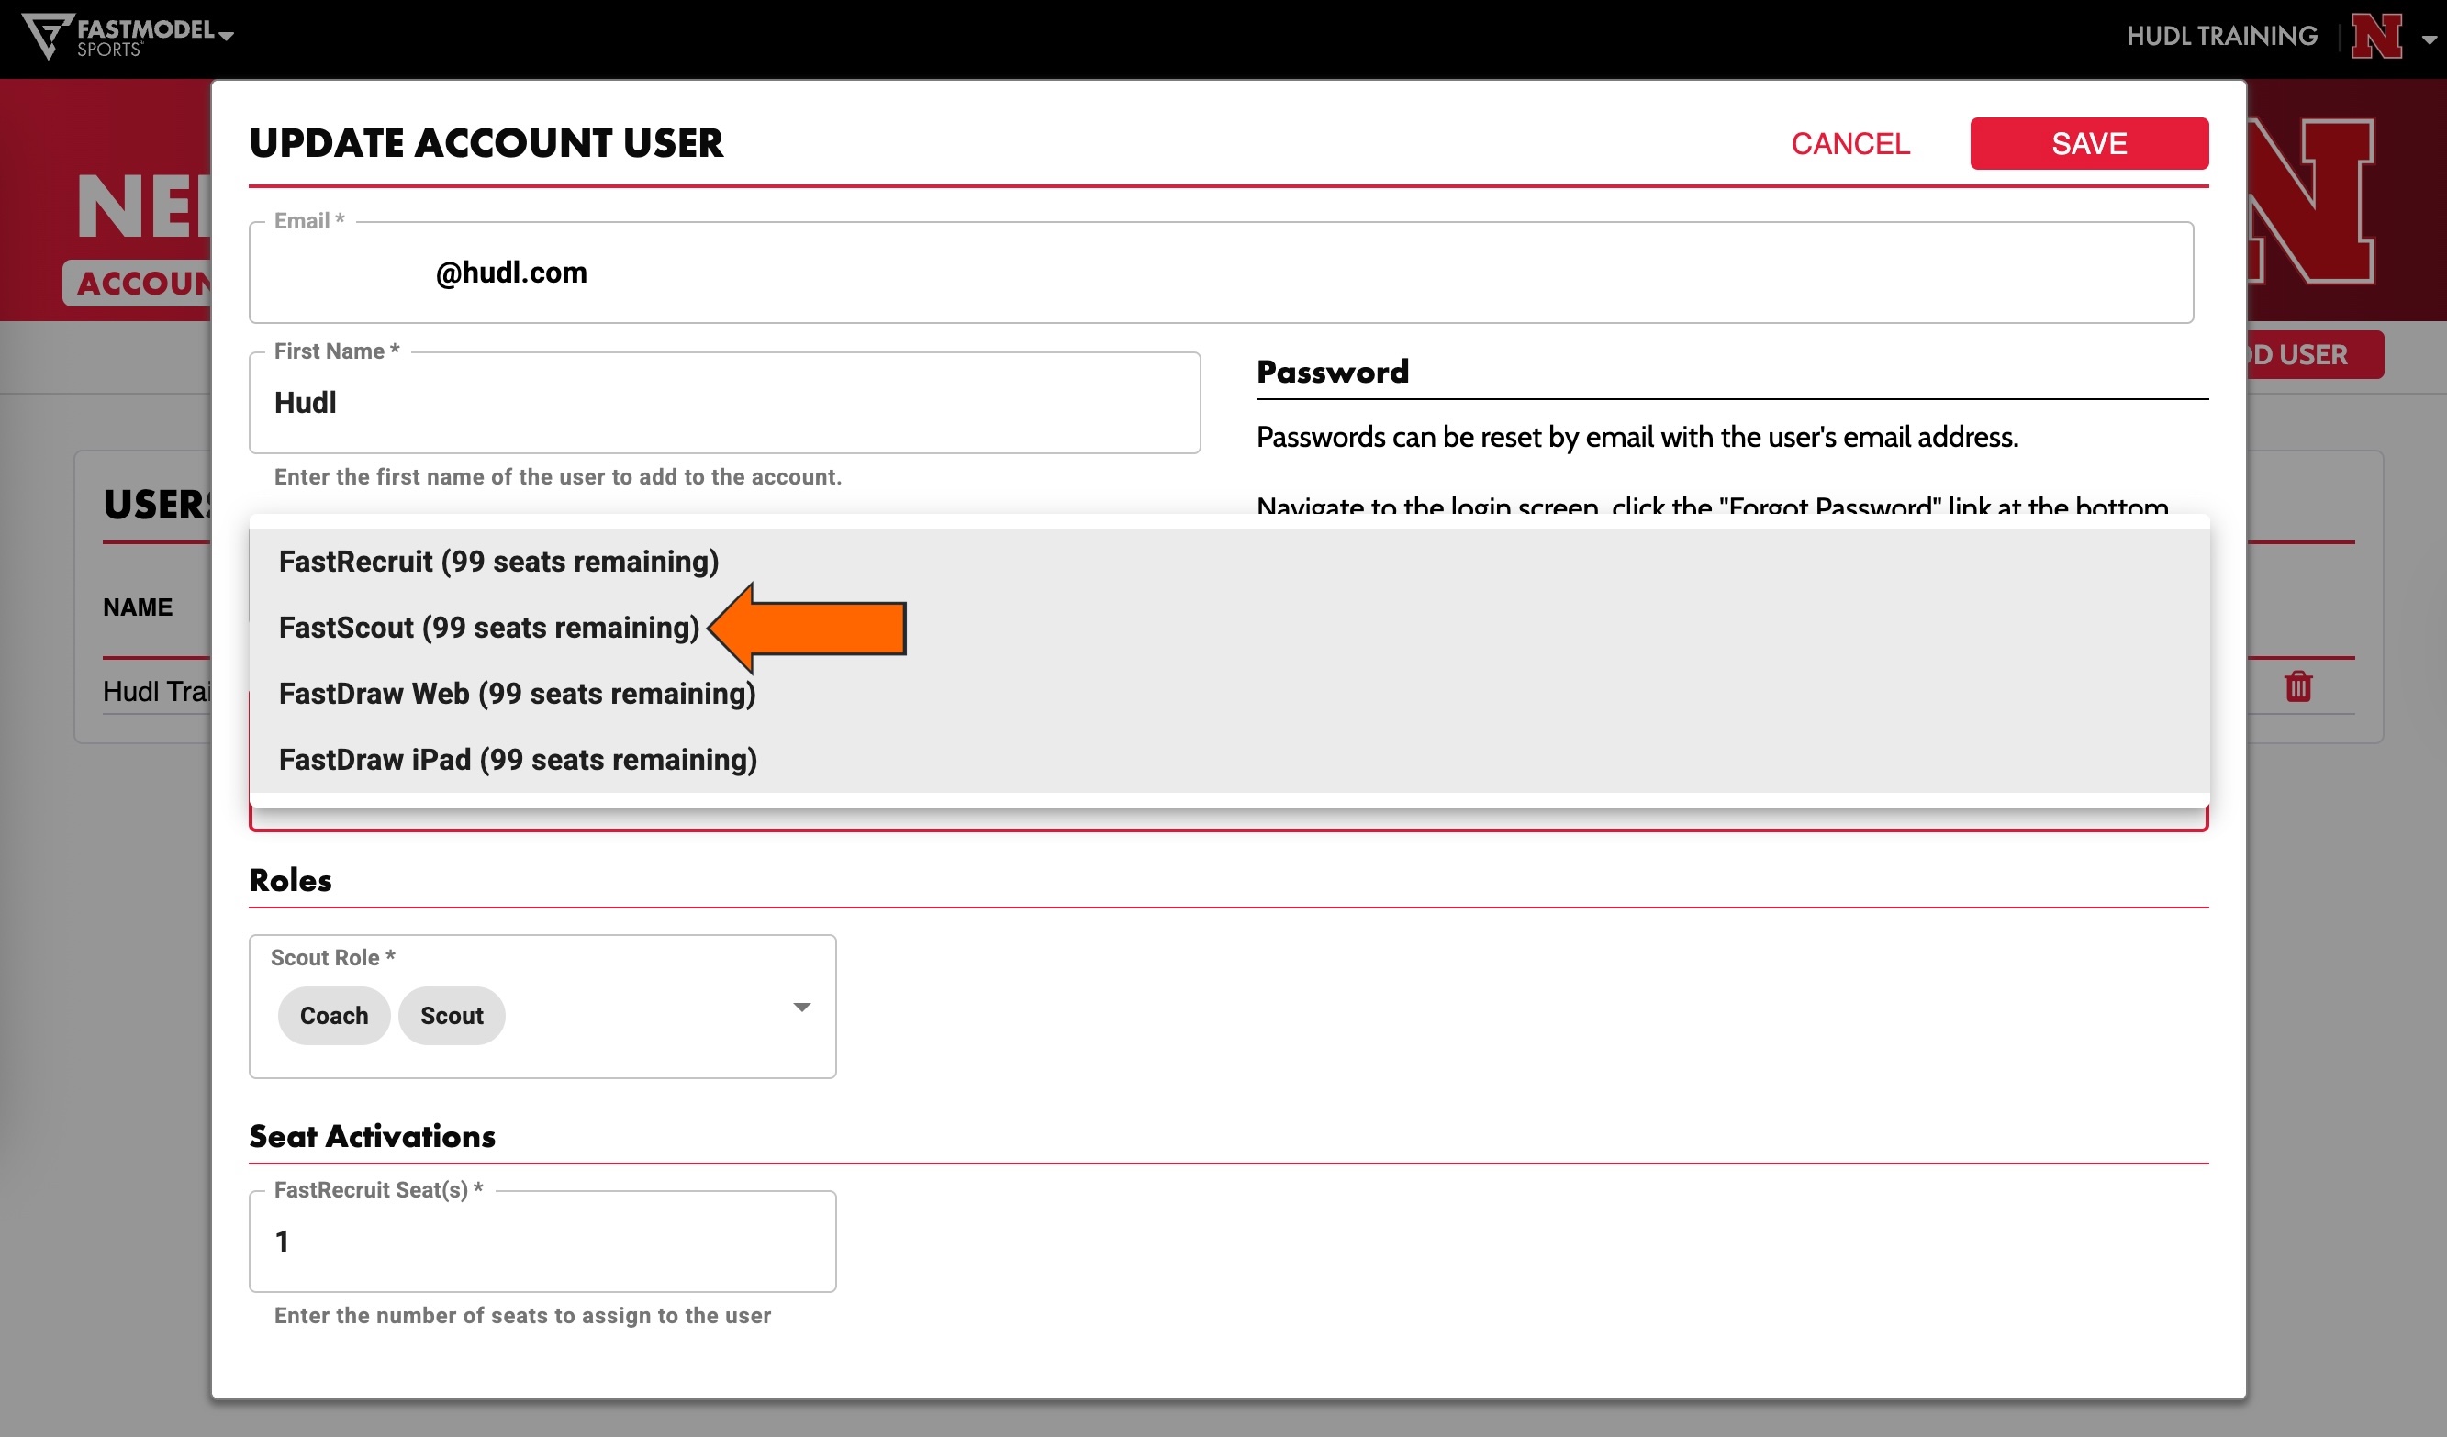This screenshot has width=2447, height=1437.
Task: Click the Account badge under team name
Action: tap(138, 284)
